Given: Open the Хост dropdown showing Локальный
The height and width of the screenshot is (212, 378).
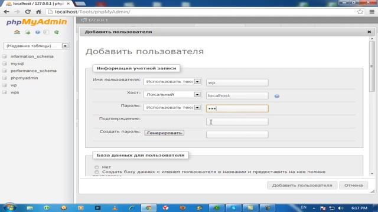Looking at the screenshot, I should pos(172,94).
